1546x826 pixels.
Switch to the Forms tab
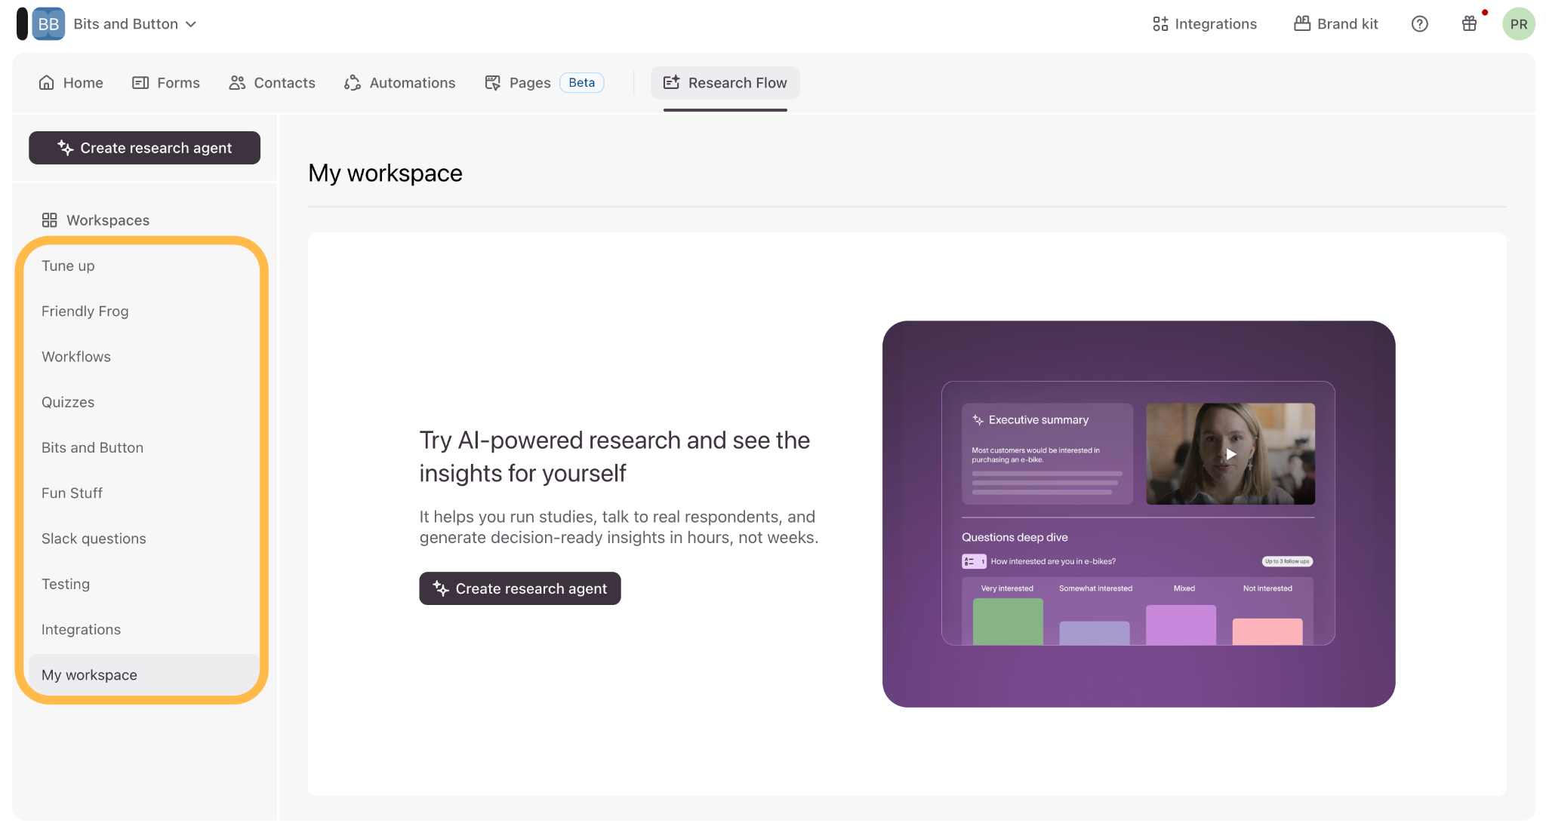click(x=166, y=83)
